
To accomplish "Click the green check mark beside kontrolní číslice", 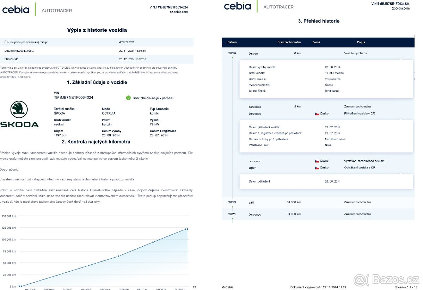I will click(128, 98).
